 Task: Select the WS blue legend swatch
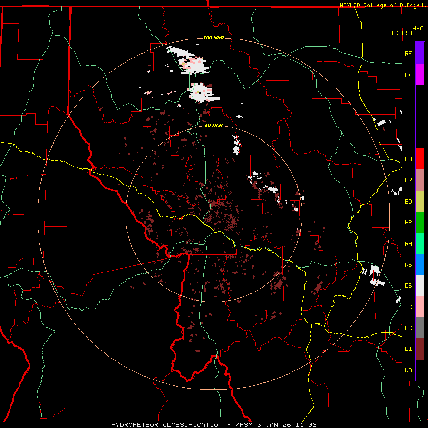(x=420, y=264)
